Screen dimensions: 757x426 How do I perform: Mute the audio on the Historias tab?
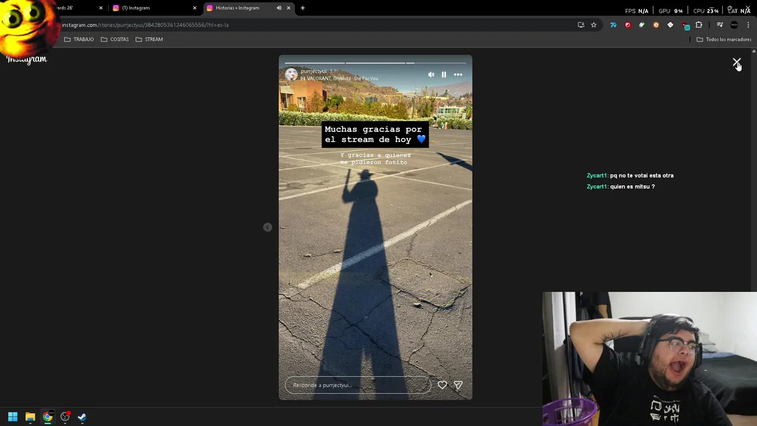[279, 8]
